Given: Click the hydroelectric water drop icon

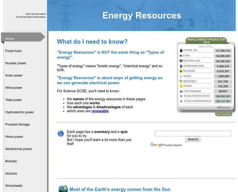Looking at the screenshot, I should click(x=181, y=66).
